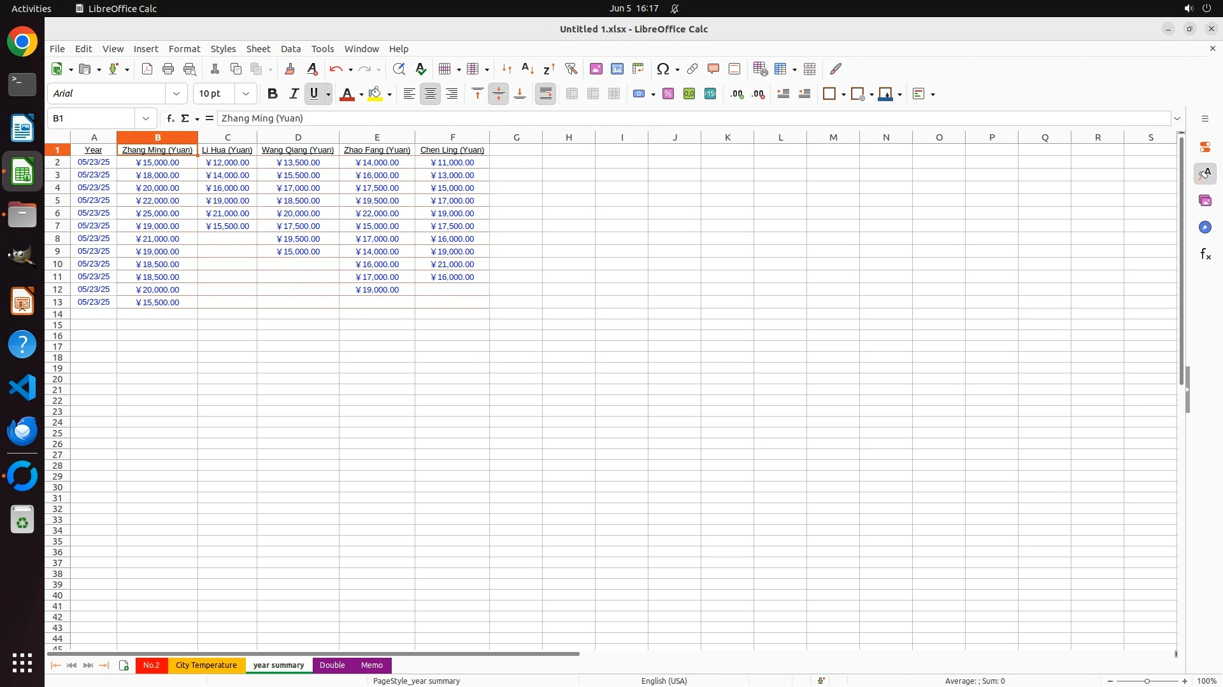Switch to the City Temperature sheet tab
Screen dimensions: 1223x687
206,665
